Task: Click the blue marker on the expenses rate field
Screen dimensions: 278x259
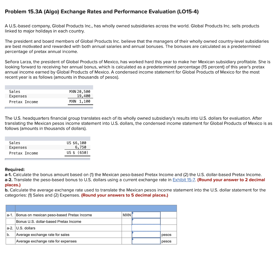Action: coord(132,239)
